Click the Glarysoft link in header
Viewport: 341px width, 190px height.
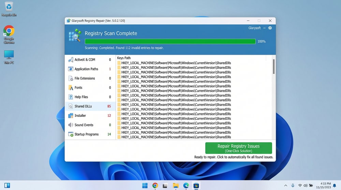[254, 28]
